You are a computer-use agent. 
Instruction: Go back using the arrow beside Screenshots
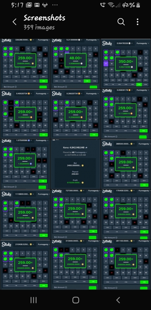pyautogui.click(x=14, y=22)
